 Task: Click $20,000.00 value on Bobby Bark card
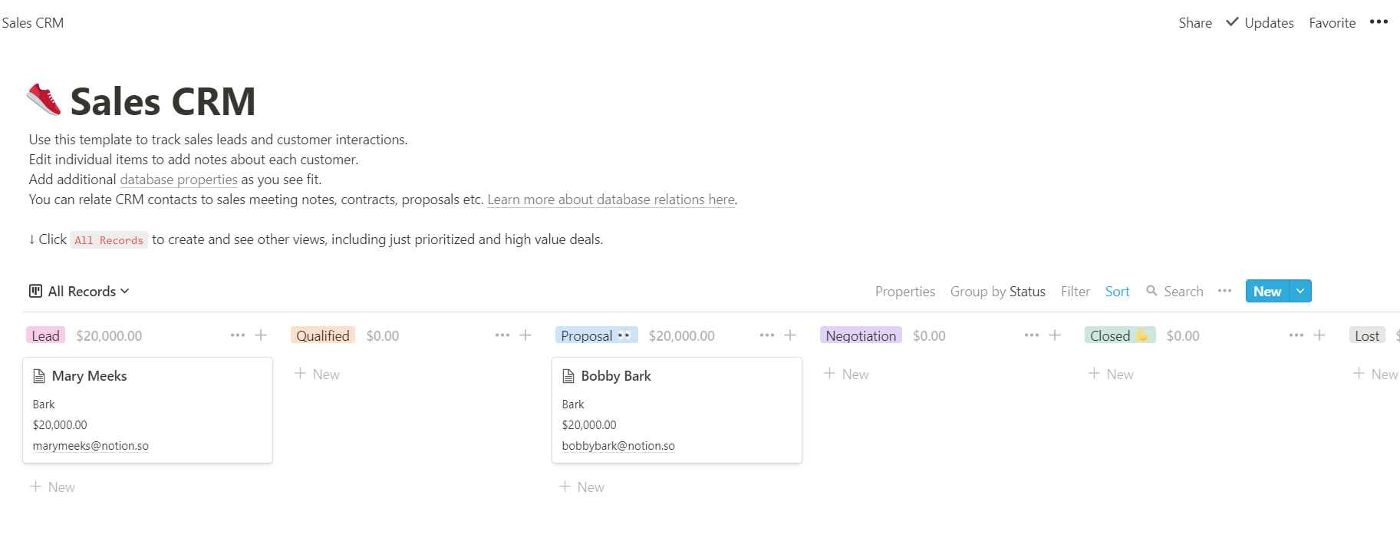(589, 425)
